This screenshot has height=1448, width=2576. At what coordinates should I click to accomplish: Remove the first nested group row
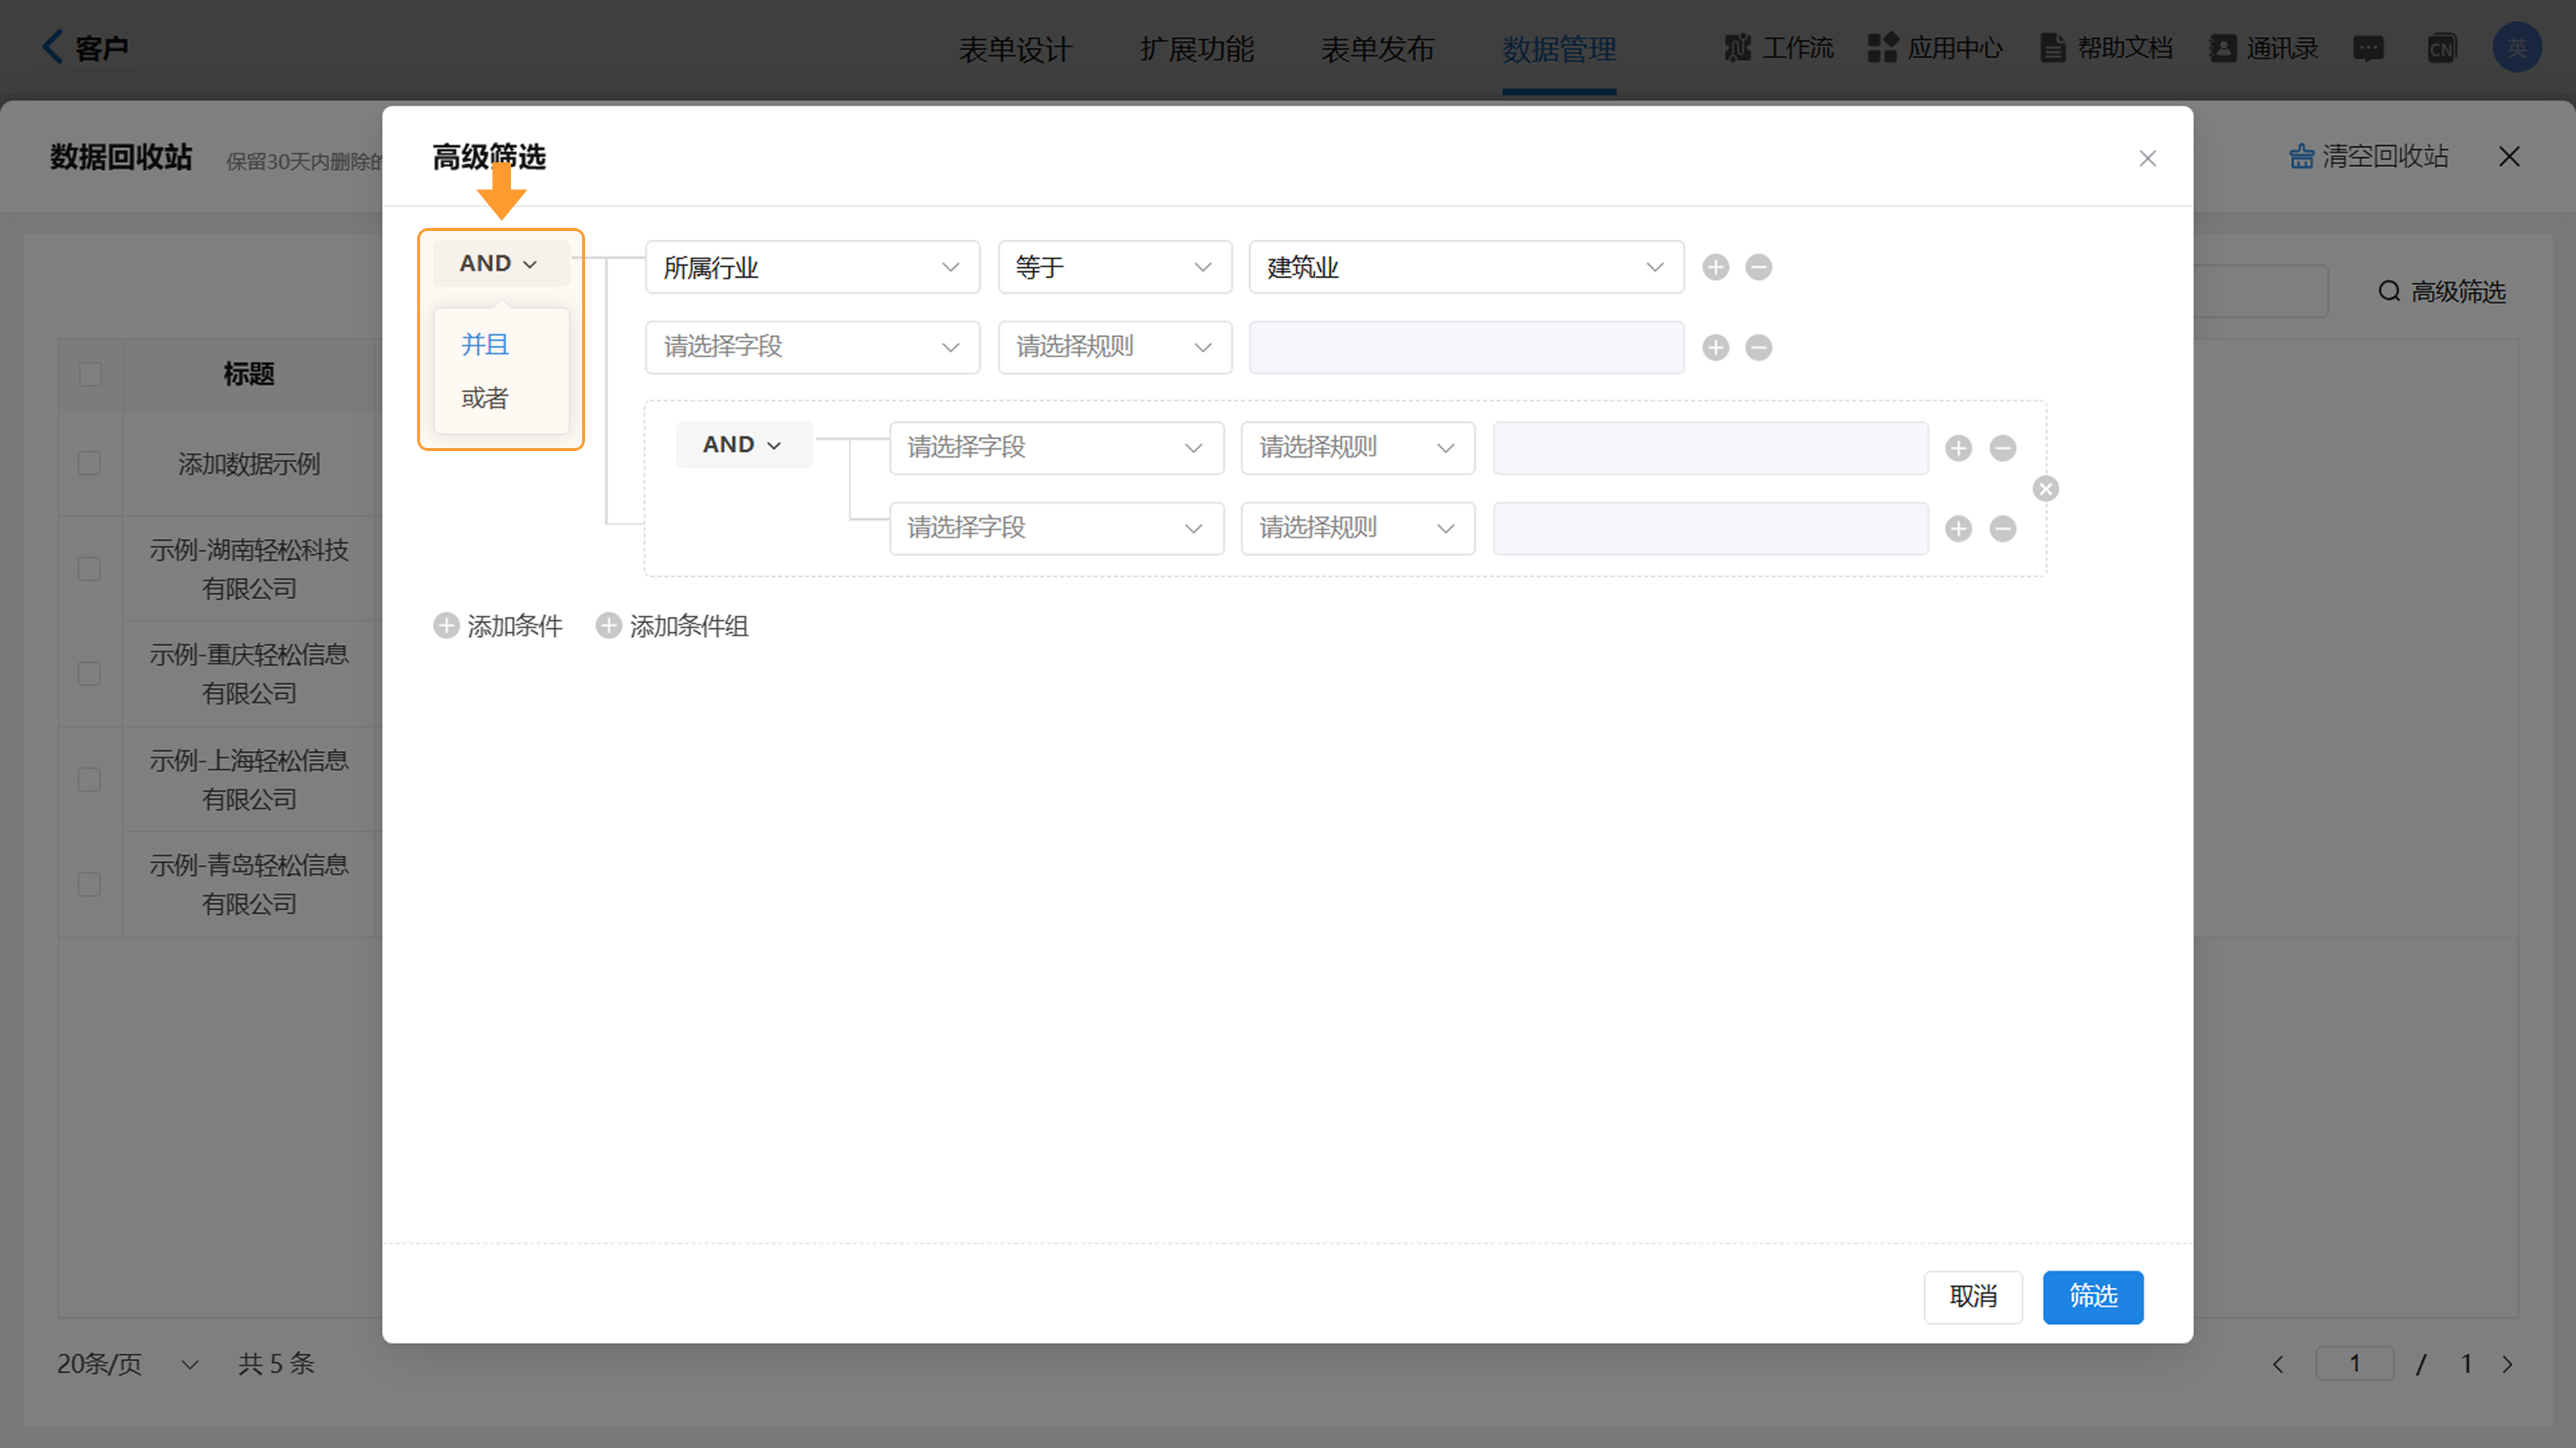click(x=2003, y=448)
